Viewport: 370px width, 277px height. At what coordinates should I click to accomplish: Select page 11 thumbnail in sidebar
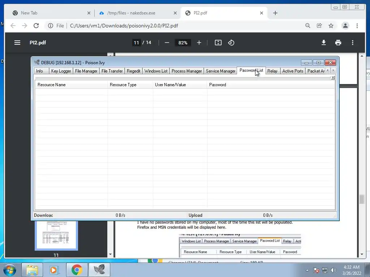pyautogui.click(x=56, y=235)
